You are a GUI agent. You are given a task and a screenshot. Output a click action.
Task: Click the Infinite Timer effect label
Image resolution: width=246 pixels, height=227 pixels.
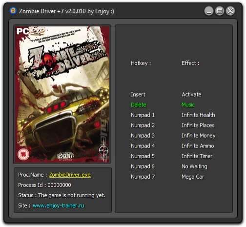[197, 156]
